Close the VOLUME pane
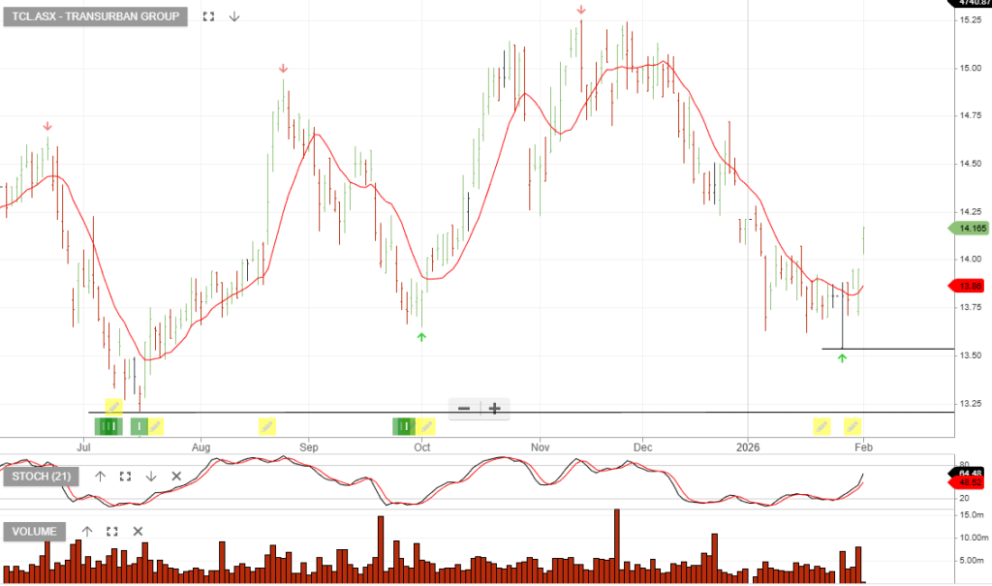The width and height of the screenshot is (992, 586). (x=138, y=531)
